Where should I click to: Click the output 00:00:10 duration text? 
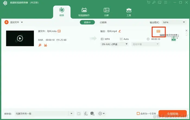pos(156,39)
